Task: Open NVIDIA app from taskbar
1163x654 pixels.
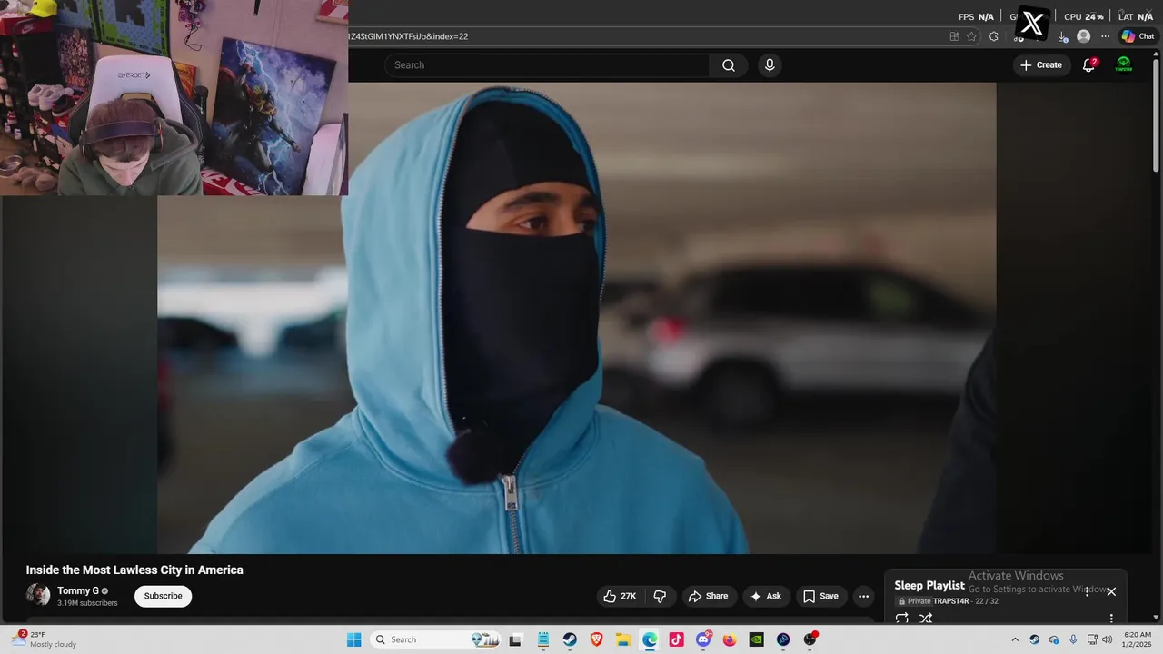Action: pos(756,639)
